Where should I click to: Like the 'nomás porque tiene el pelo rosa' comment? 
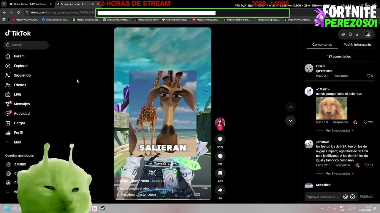[x=365, y=122]
